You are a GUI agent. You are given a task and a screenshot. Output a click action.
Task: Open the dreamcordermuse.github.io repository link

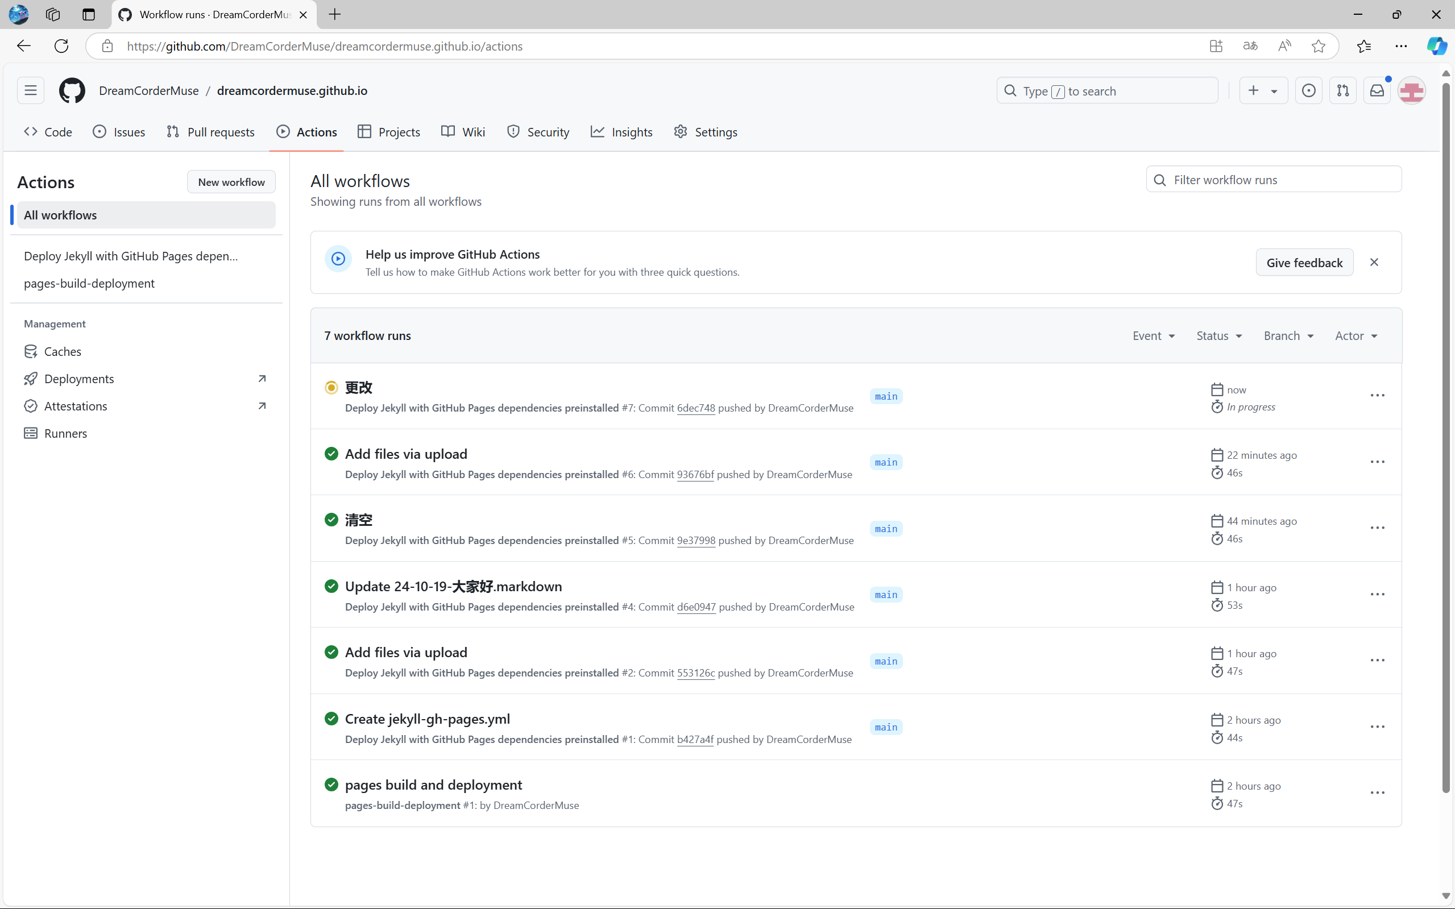292,91
